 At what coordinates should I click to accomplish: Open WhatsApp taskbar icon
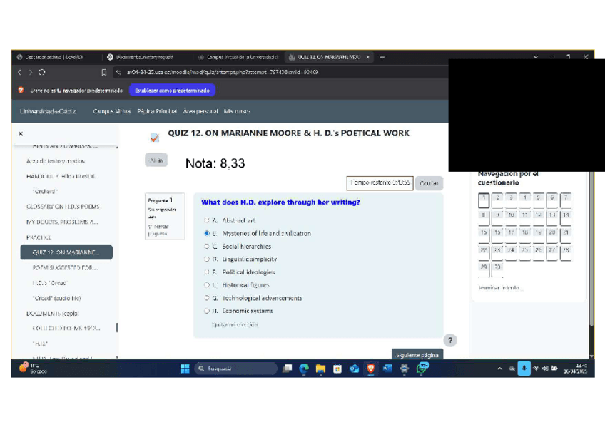(422, 369)
